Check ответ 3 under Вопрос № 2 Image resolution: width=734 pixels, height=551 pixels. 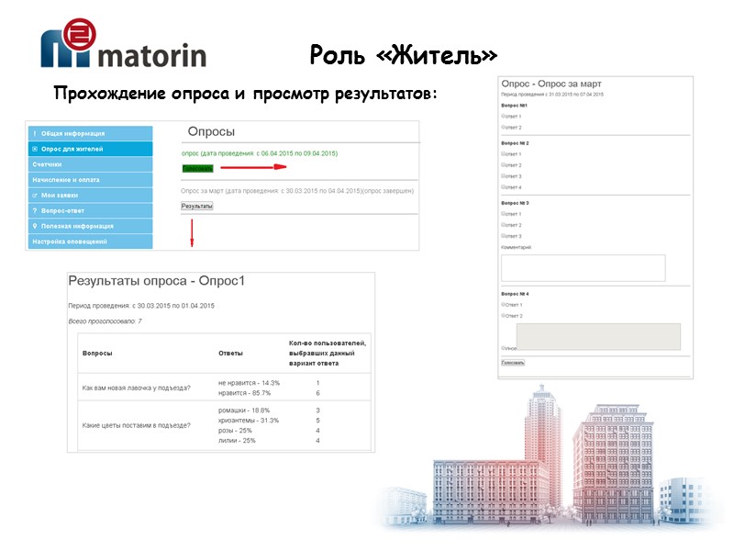coord(504,176)
